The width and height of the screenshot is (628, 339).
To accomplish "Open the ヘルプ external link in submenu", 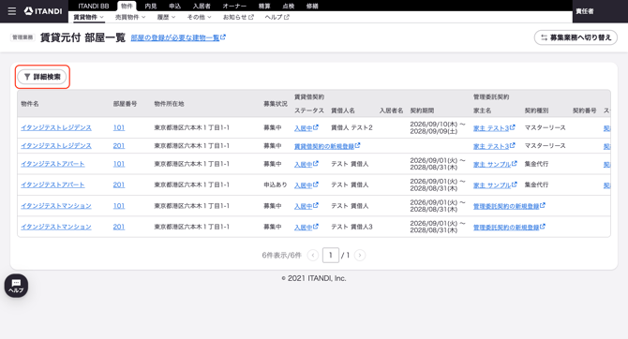I will pos(277,17).
